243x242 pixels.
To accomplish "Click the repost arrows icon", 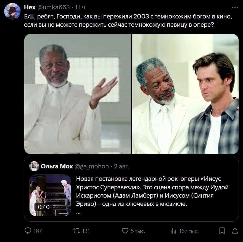I will click(76, 231).
